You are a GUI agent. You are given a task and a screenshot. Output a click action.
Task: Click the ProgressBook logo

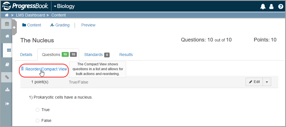25,6
